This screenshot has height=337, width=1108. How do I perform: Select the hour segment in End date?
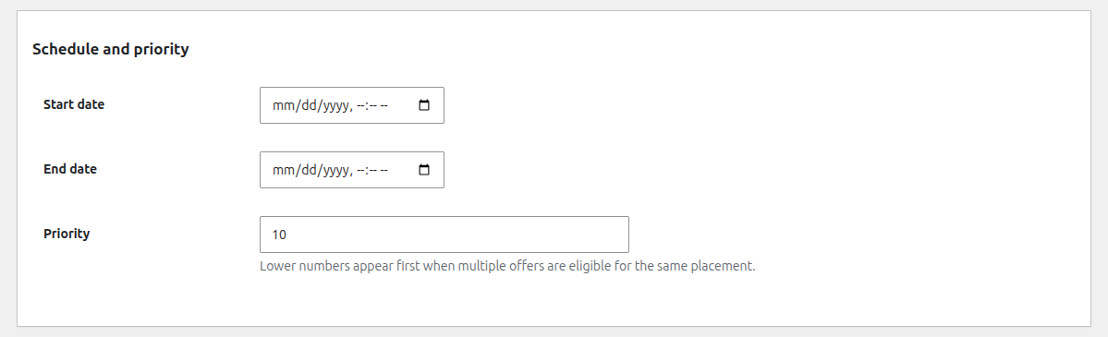[x=360, y=170]
